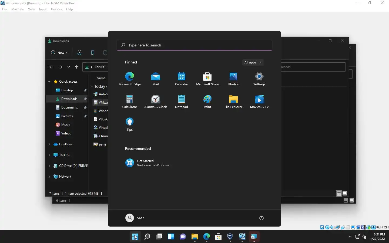Switch Downloads to details view
Image resolution: width=389 pixels, height=243 pixels.
339,194
